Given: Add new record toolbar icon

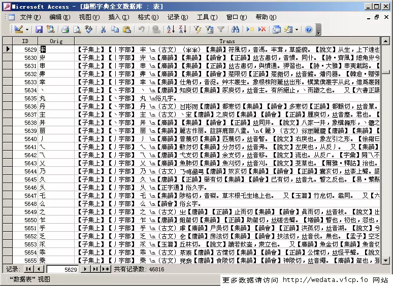Looking at the screenshot, I should pos(250,29).
